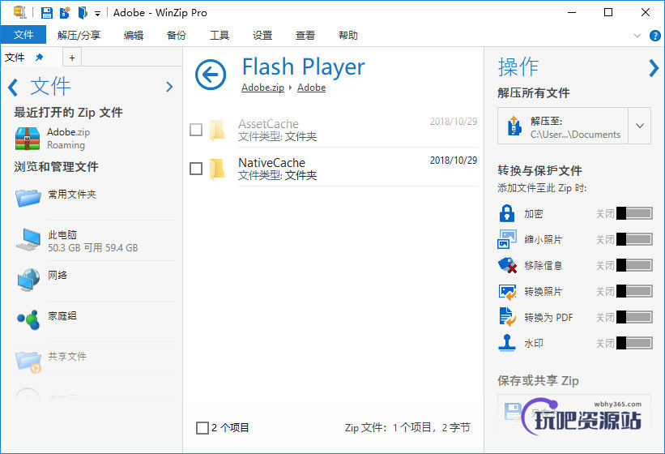Click the 水印 watermark stamp icon
Image resolution: width=665 pixels, height=454 pixels.
coord(507,343)
